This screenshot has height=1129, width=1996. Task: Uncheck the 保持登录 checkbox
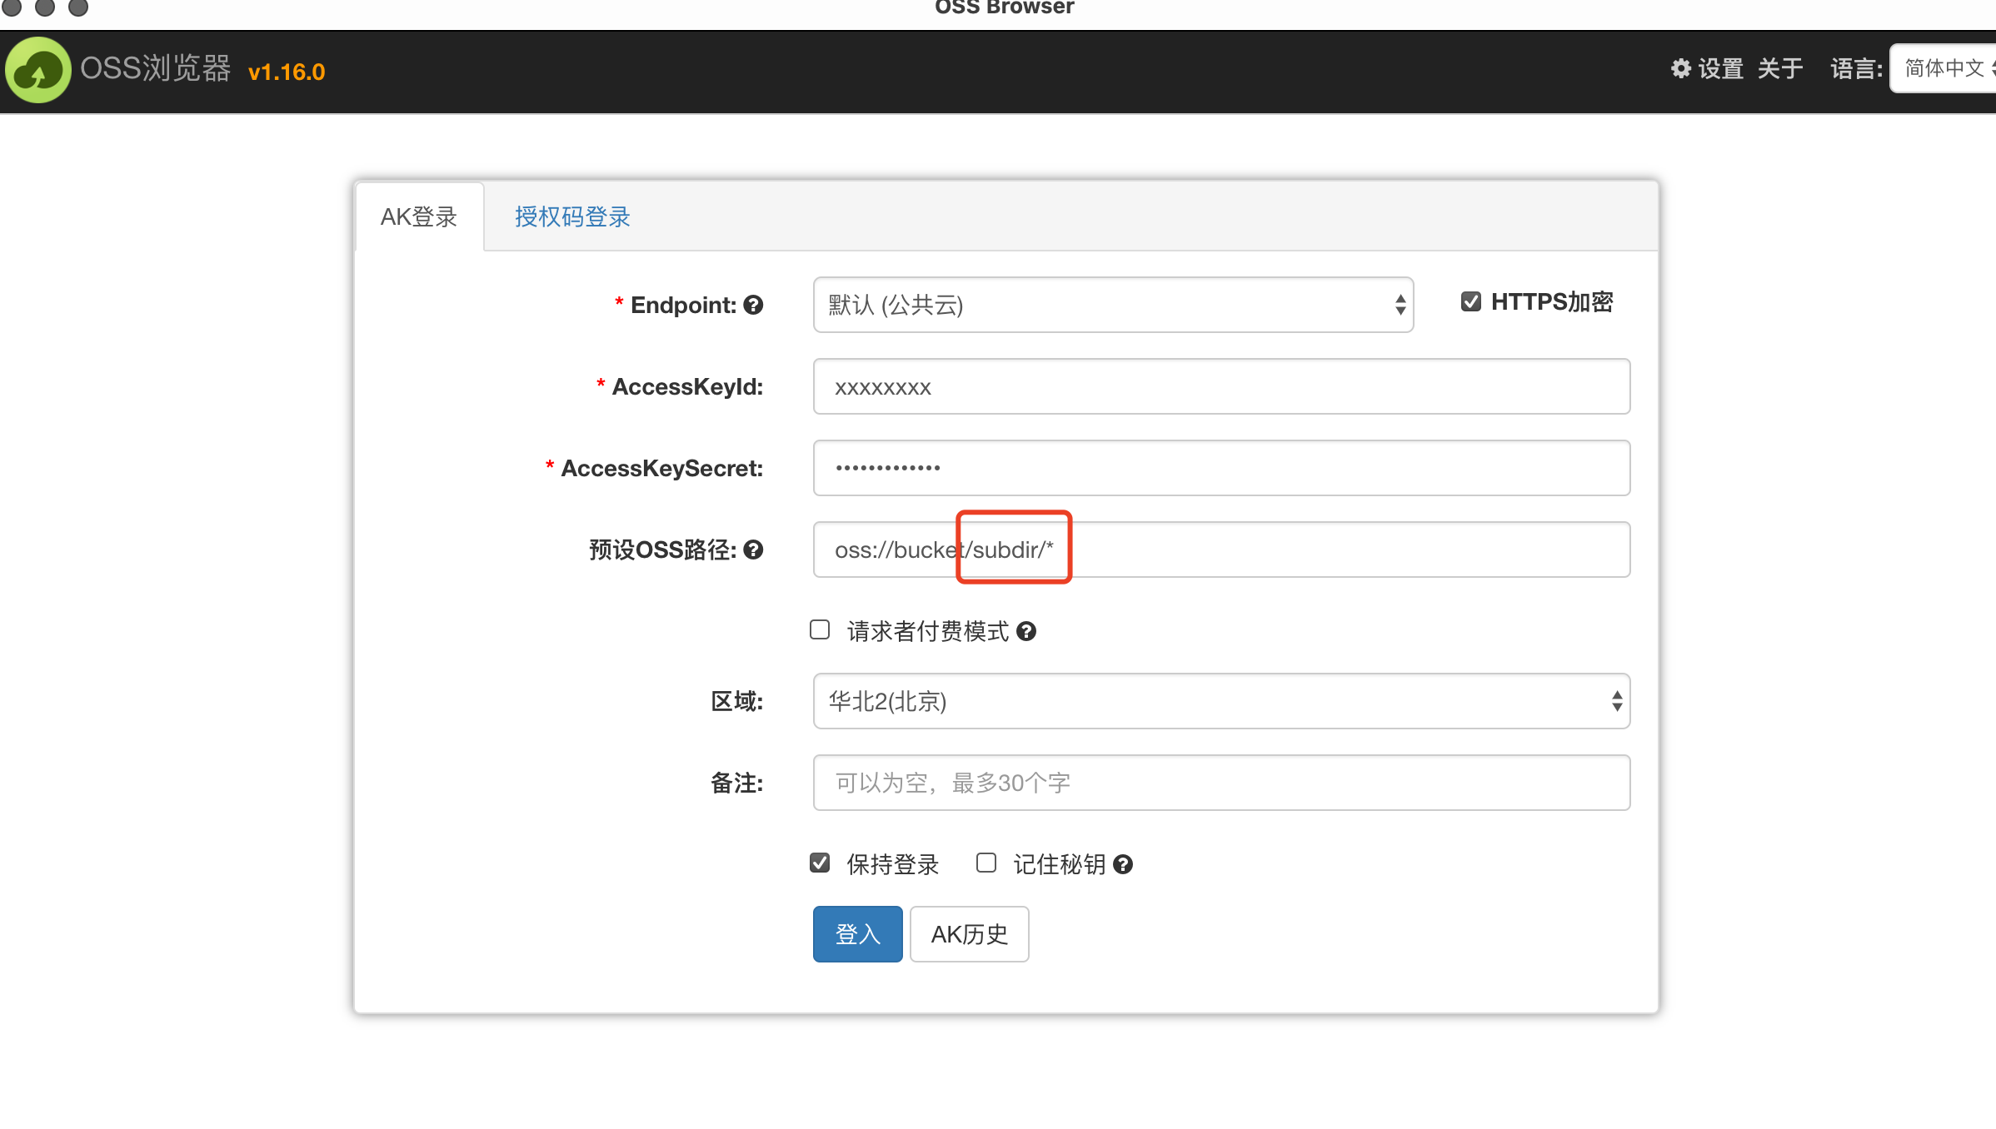(x=820, y=863)
